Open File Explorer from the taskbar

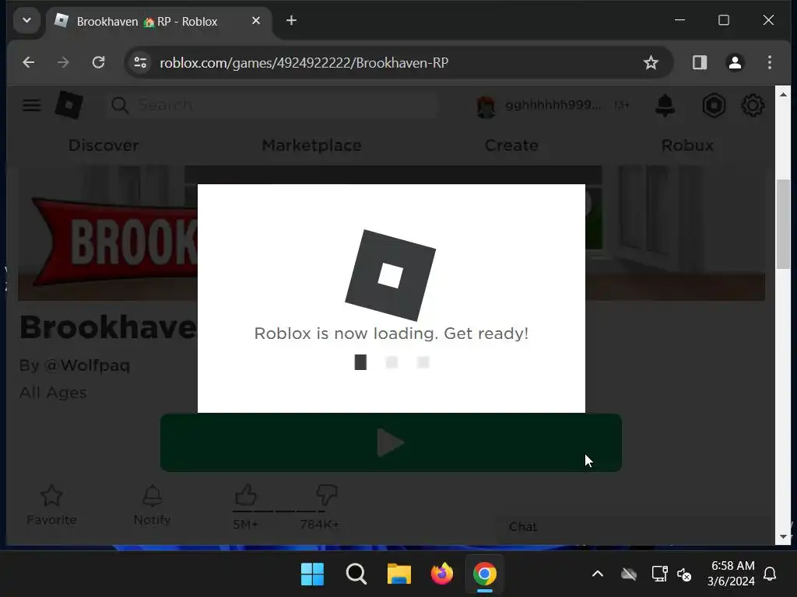(399, 574)
